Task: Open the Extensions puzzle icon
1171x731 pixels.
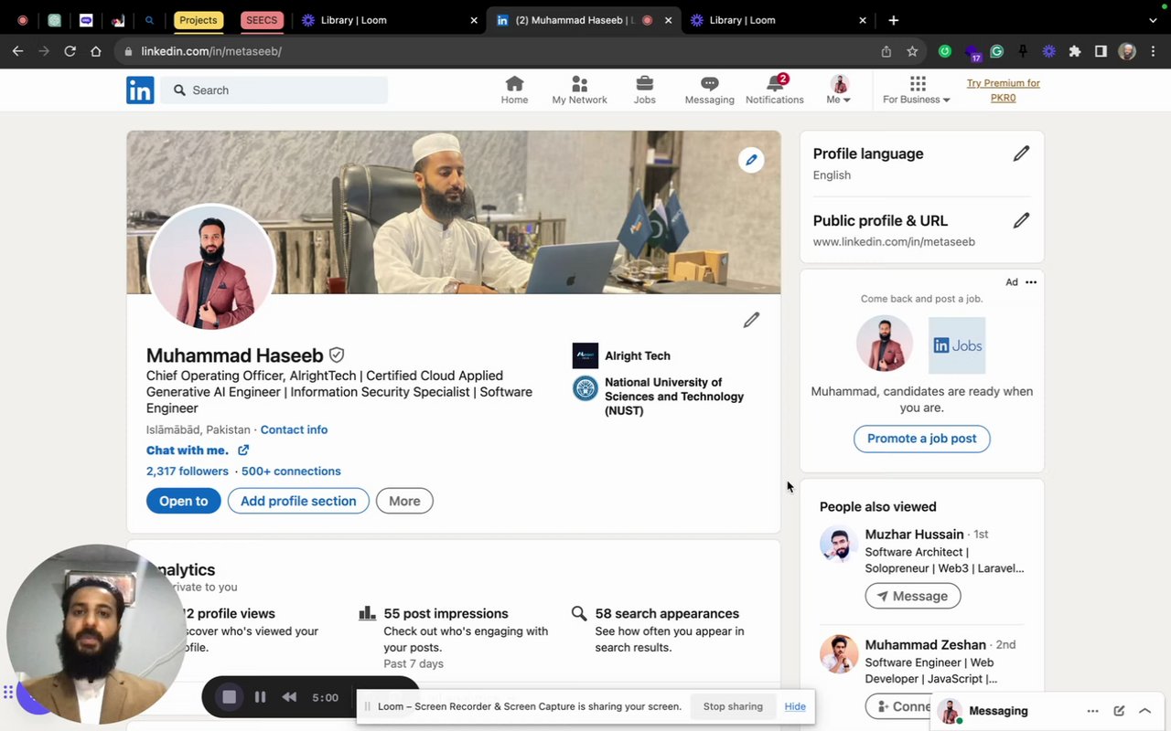Action: 1075,51
